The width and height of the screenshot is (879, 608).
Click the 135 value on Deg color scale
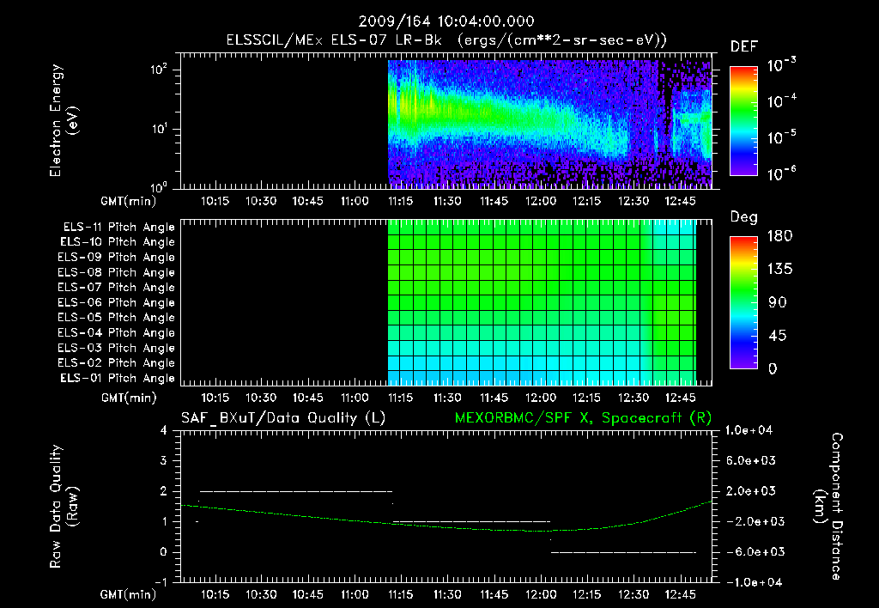(x=779, y=270)
